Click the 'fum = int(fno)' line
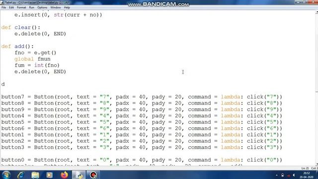318x179 pixels. (37, 65)
